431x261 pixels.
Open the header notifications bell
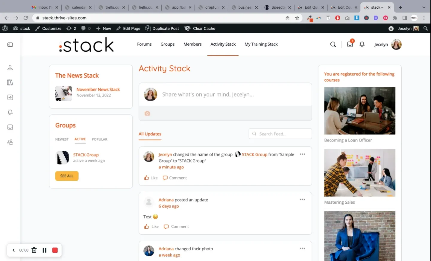point(362,44)
